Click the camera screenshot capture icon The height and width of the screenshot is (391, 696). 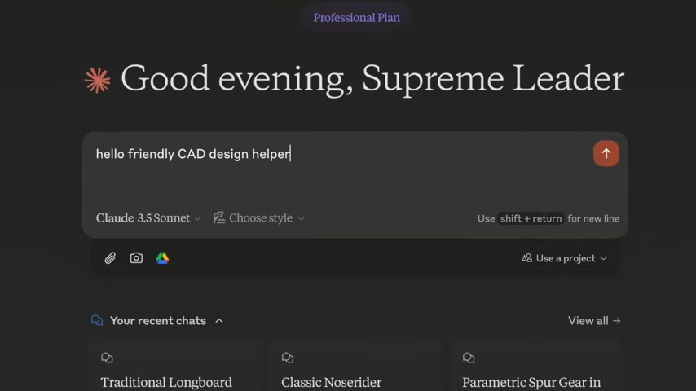[136, 258]
